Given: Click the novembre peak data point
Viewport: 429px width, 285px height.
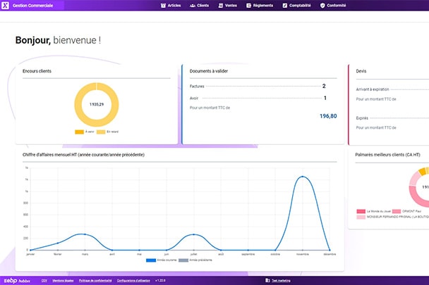Looking at the screenshot, I should [x=302, y=177].
